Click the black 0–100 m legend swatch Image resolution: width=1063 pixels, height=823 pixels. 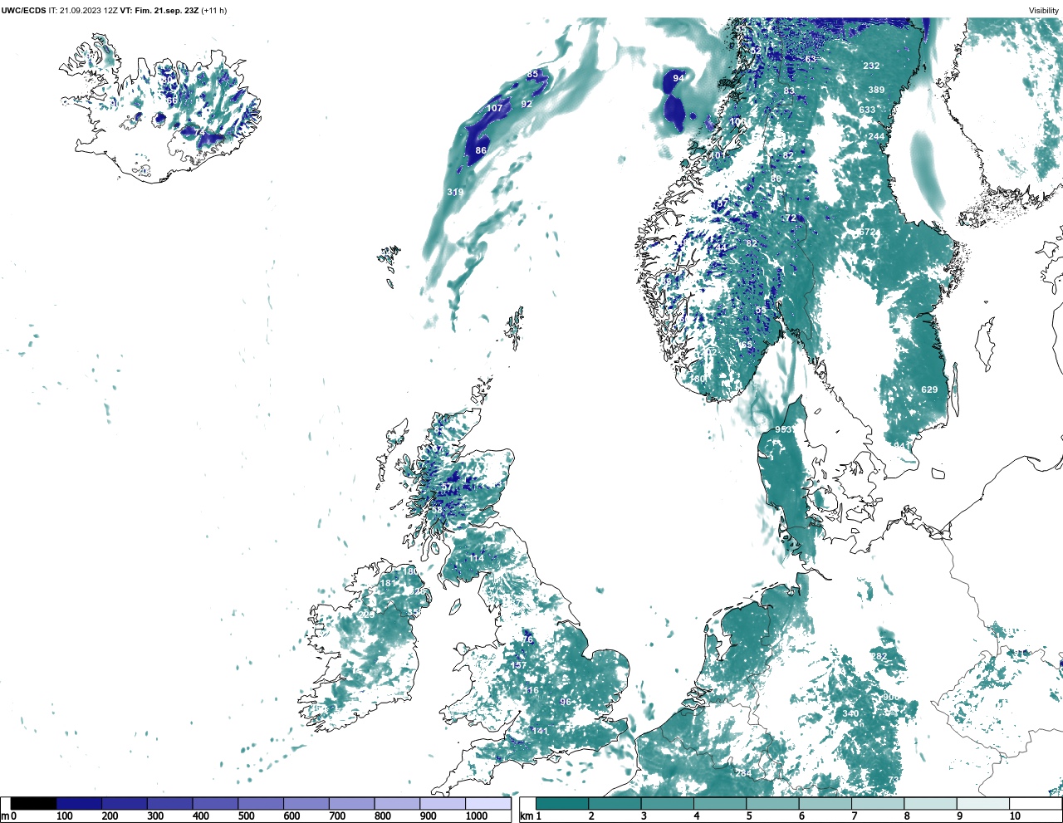tap(33, 803)
